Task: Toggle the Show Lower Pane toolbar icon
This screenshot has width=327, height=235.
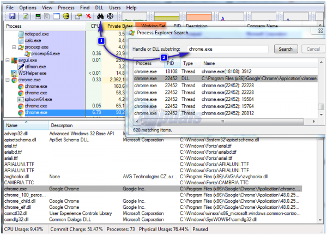Action: 56,16
